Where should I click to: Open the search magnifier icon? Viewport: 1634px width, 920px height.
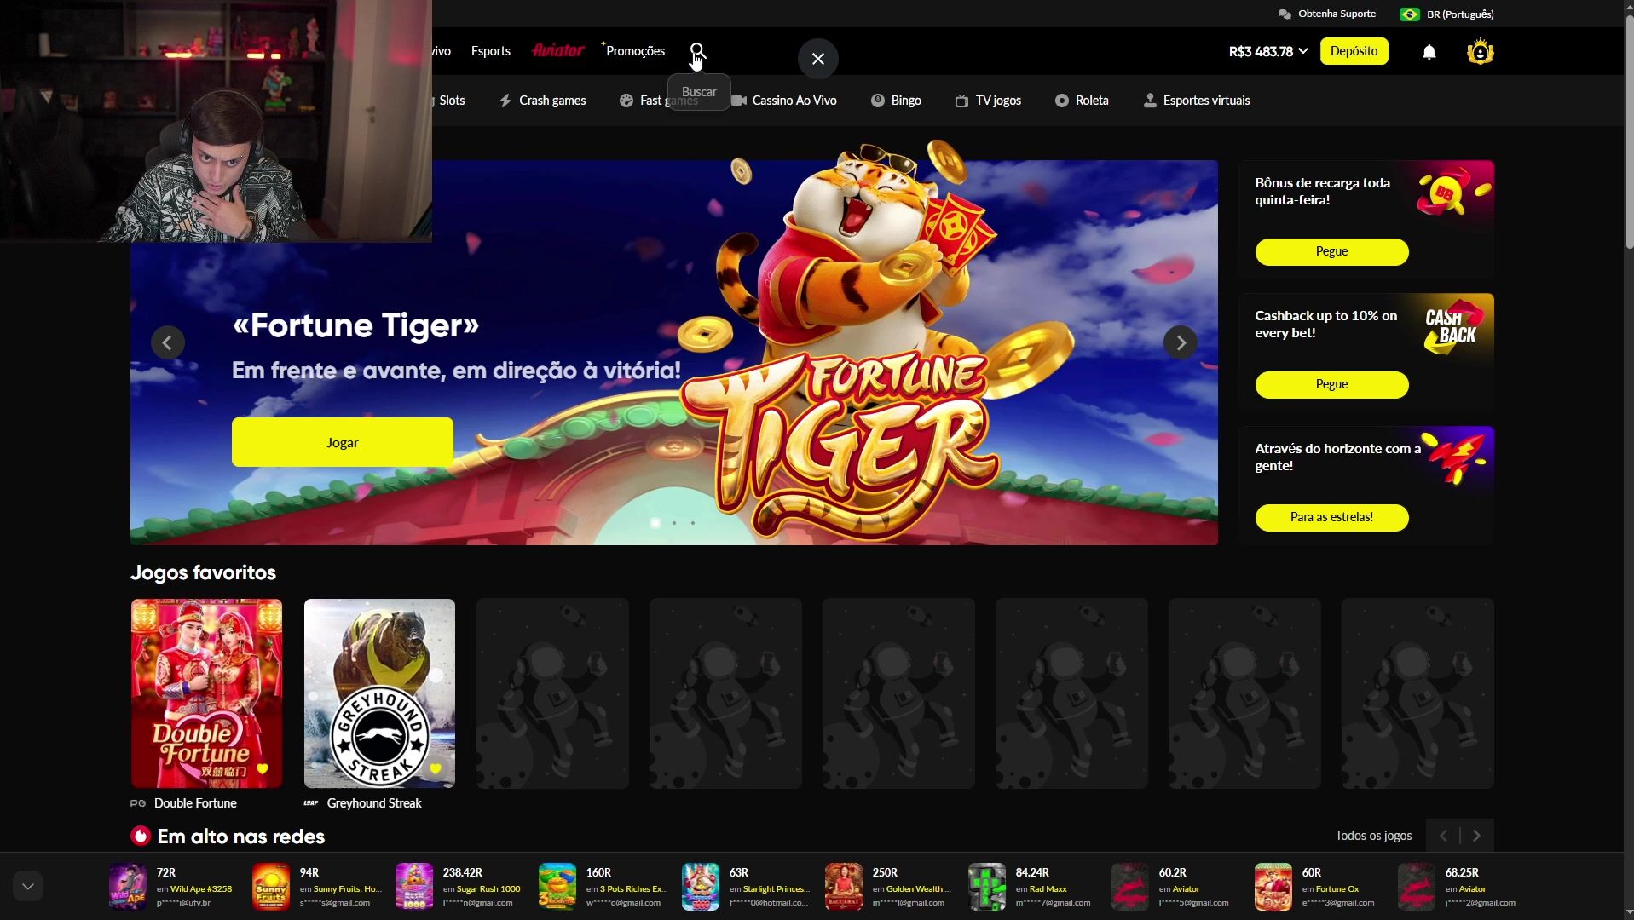point(698,51)
